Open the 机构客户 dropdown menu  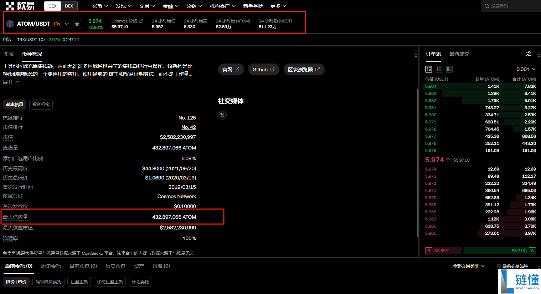pos(222,6)
